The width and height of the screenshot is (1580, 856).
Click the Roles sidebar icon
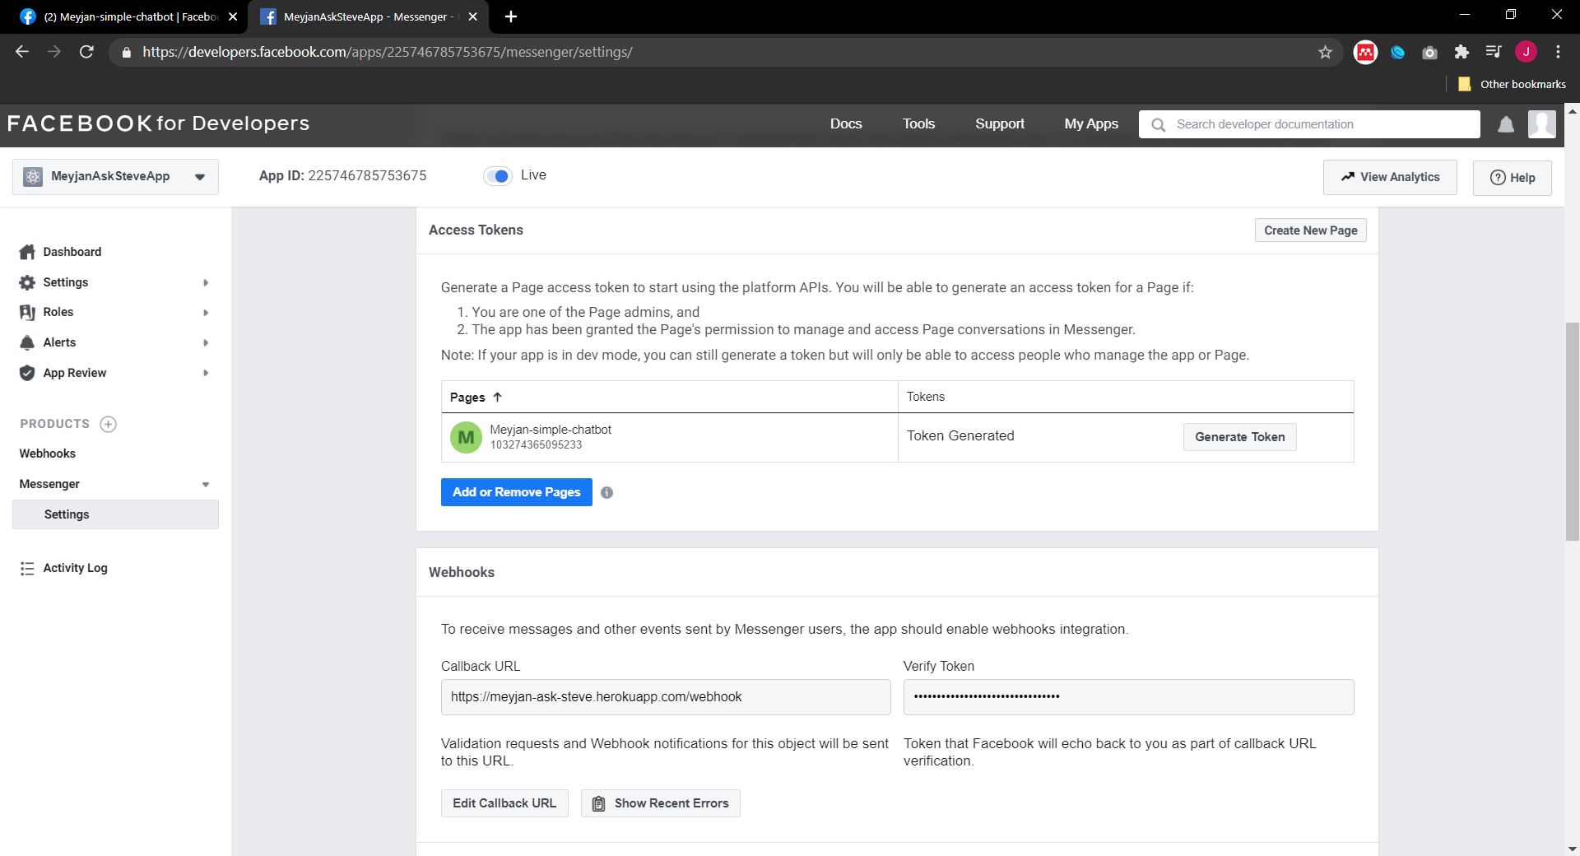pos(27,312)
